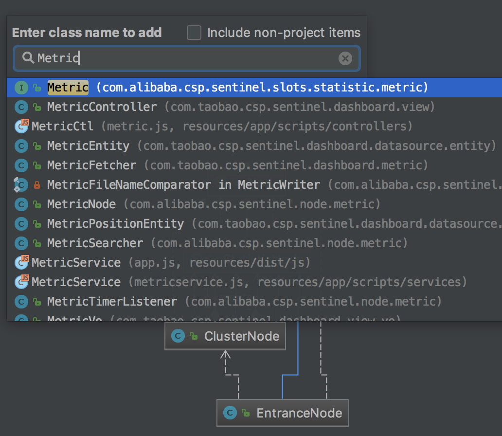502x436 pixels.
Task: Click the JS file icon beside MetricCtl
Action: [22, 127]
